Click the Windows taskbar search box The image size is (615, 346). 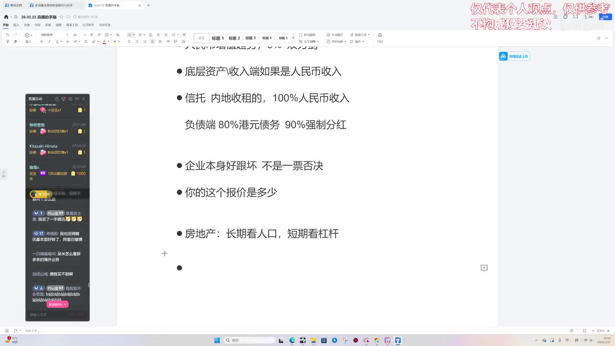(x=250, y=340)
